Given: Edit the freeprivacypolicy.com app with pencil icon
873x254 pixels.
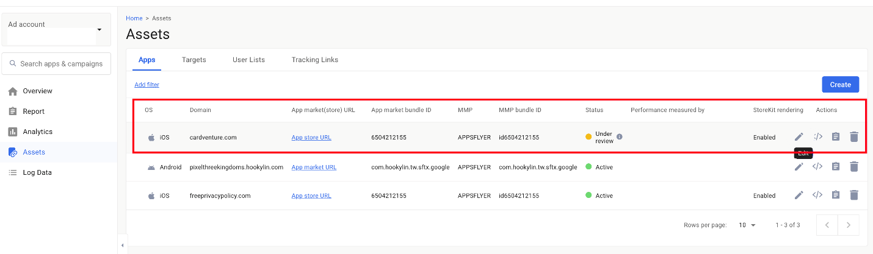Looking at the screenshot, I should [799, 195].
